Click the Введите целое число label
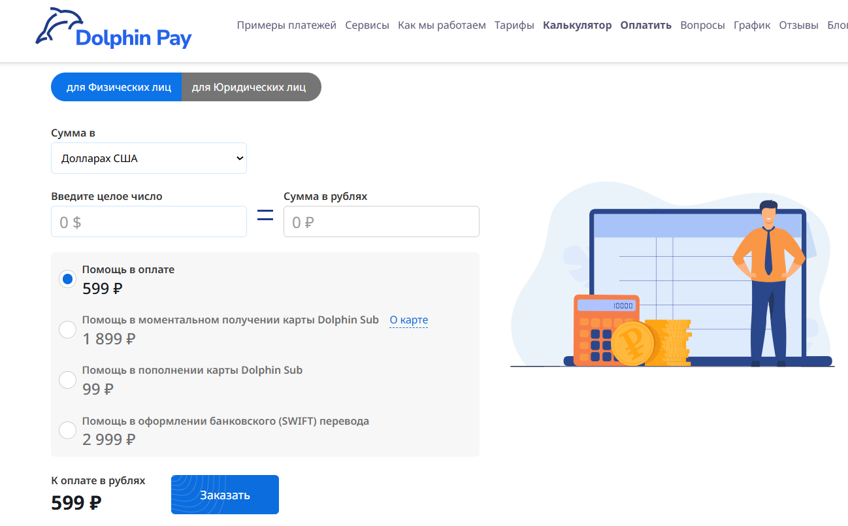848x526 pixels. tap(106, 196)
